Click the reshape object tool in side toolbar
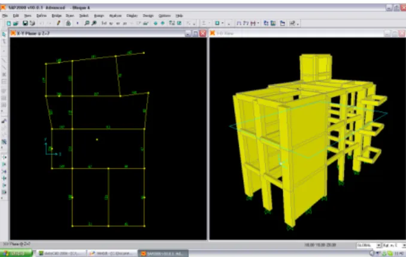Image resolution: width=406 pixels, height=257 pixels. pos(4,41)
